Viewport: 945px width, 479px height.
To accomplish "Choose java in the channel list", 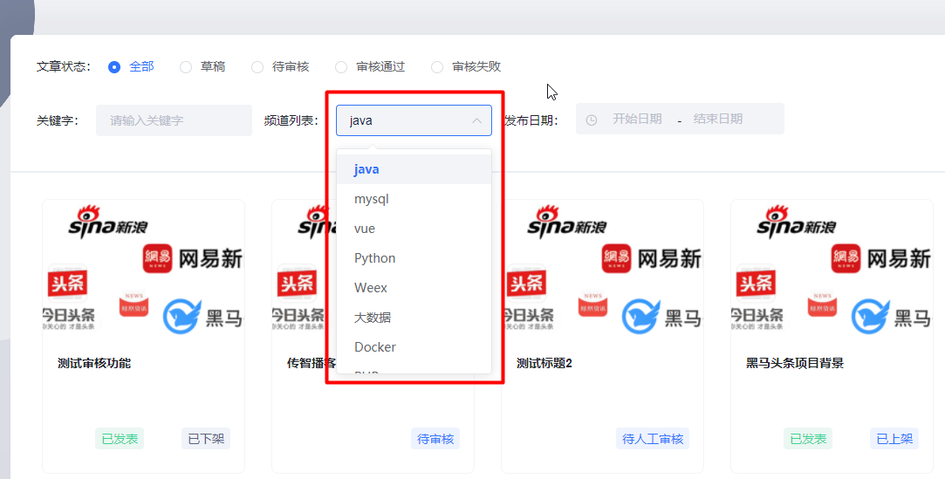I will (x=414, y=169).
